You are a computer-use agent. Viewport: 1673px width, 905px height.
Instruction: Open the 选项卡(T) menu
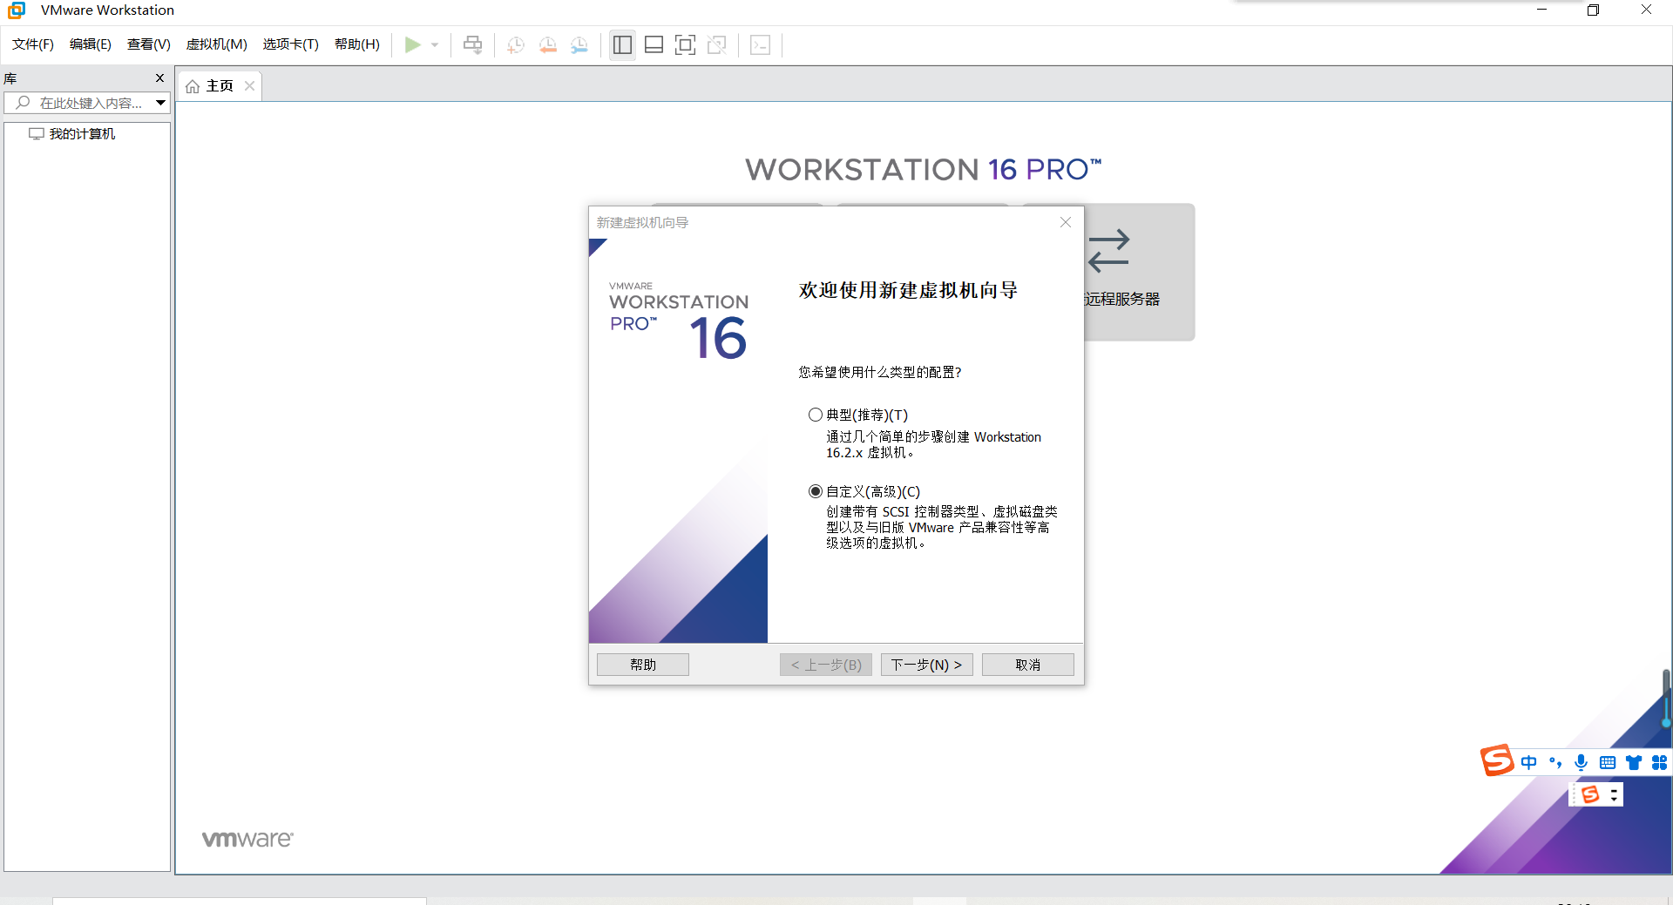pos(291,44)
